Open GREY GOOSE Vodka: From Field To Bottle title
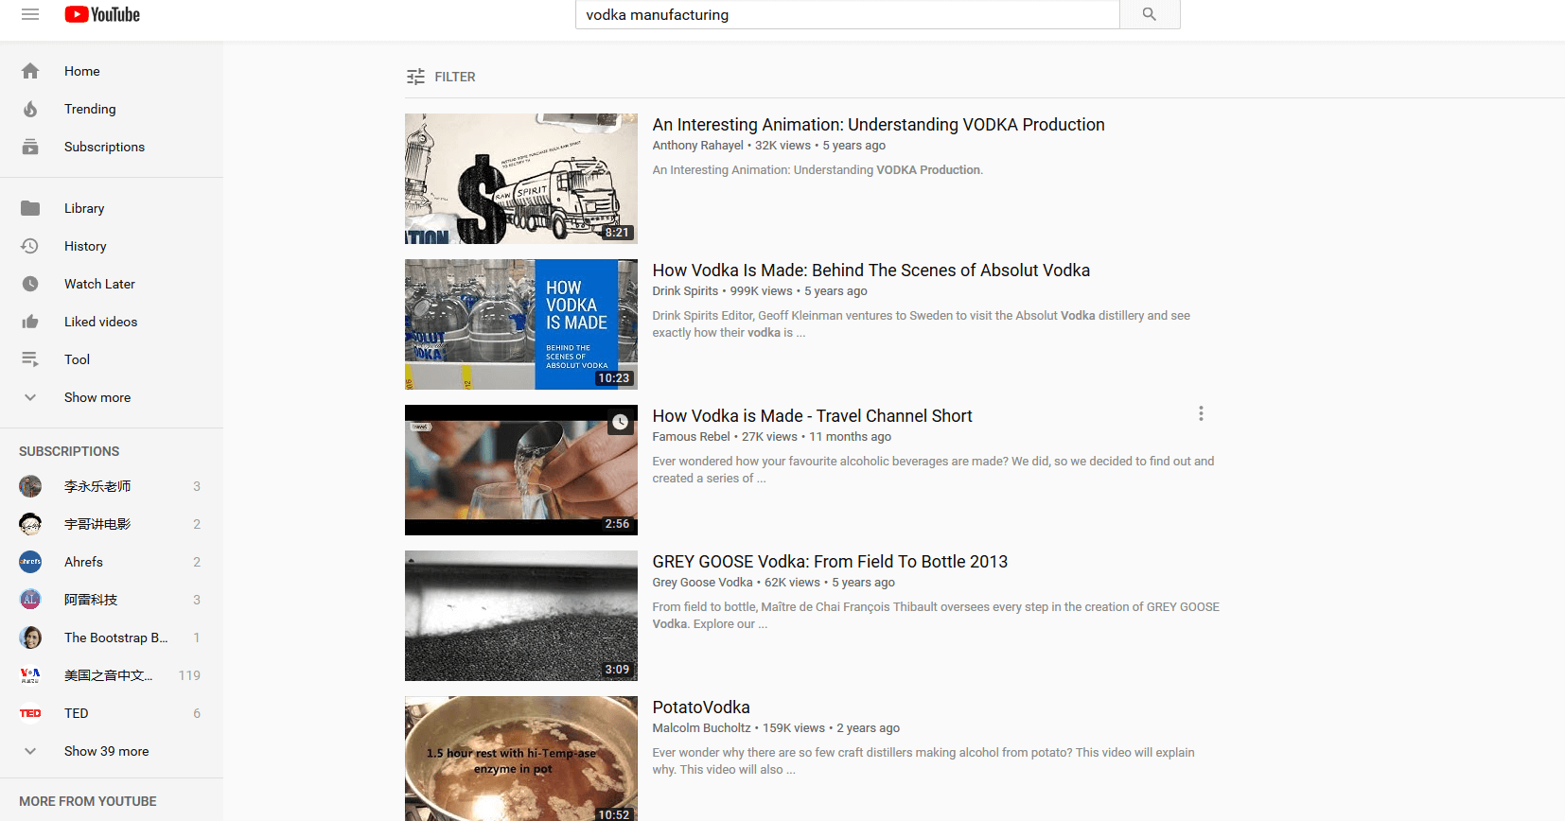1565x821 pixels. pos(830,562)
